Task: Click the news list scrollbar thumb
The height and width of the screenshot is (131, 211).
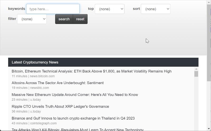Action: coord(196,74)
